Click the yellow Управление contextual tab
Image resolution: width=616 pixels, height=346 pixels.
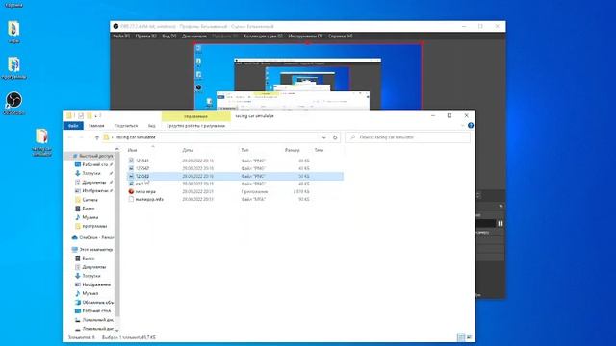[195, 116]
